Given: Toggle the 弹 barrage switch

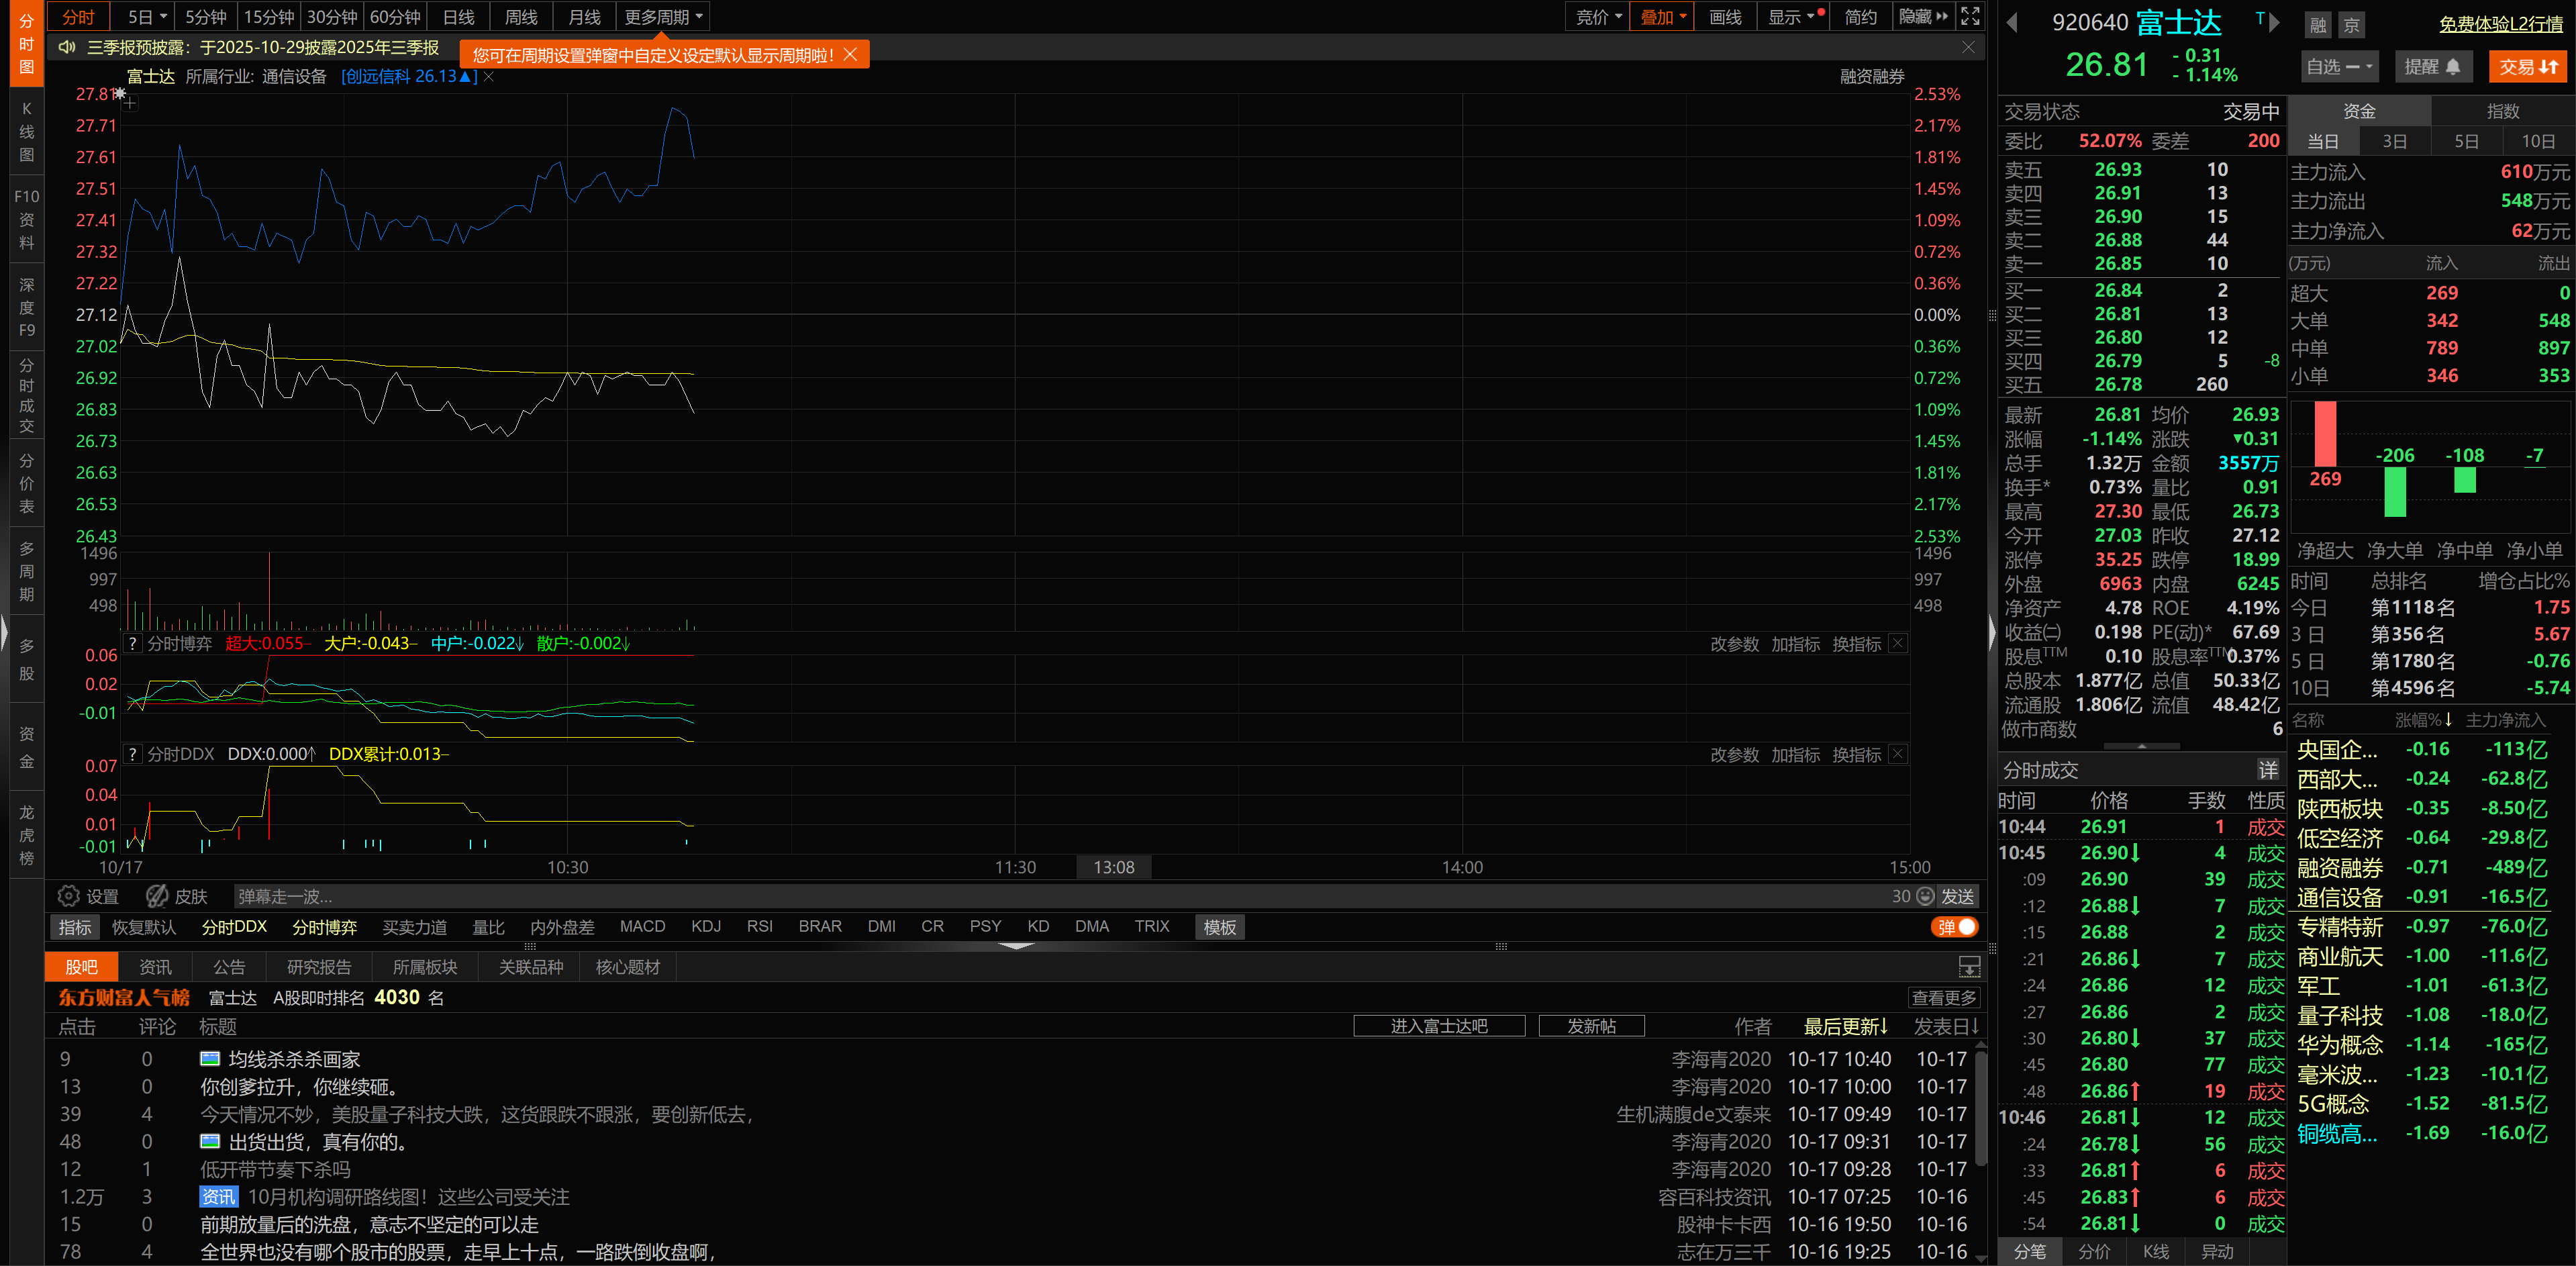Looking at the screenshot, I should click(x=1955, y=927).
